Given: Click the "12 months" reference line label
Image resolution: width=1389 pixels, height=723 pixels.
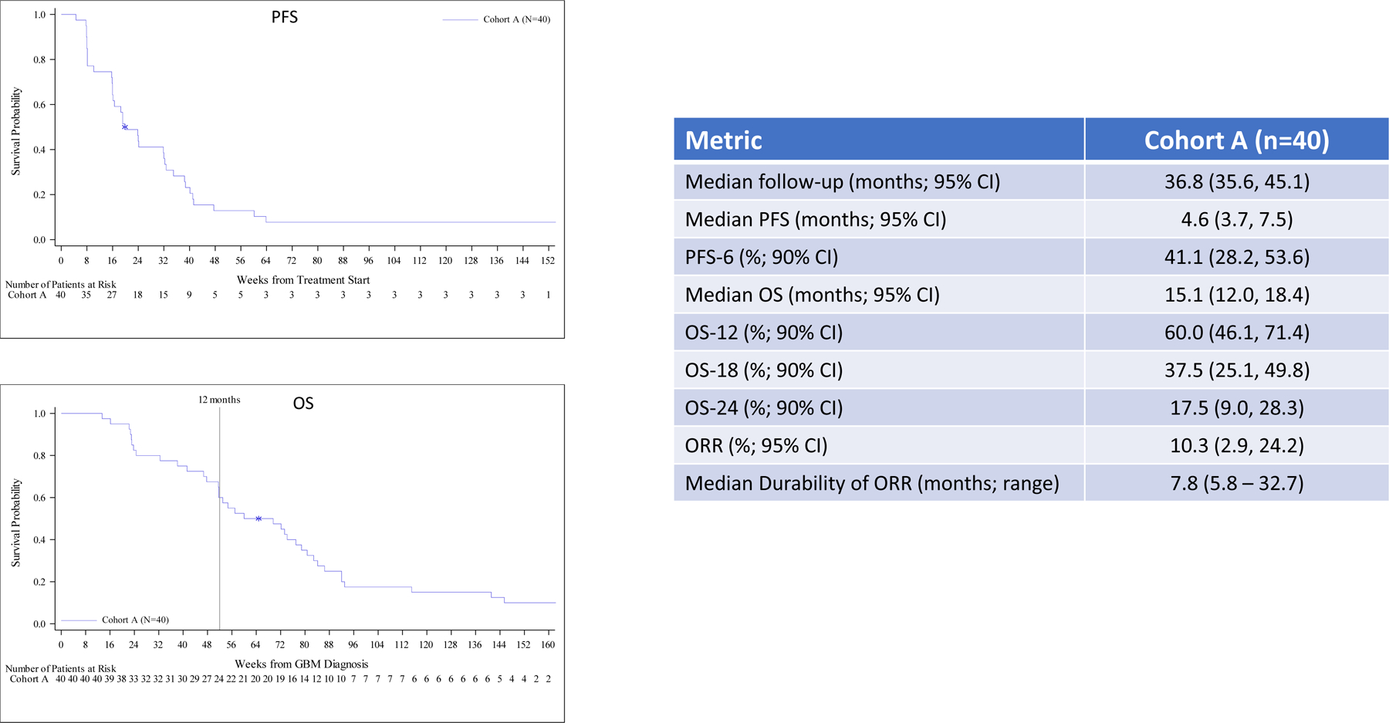Looking at the screenshot, I should tap(219, 400).
